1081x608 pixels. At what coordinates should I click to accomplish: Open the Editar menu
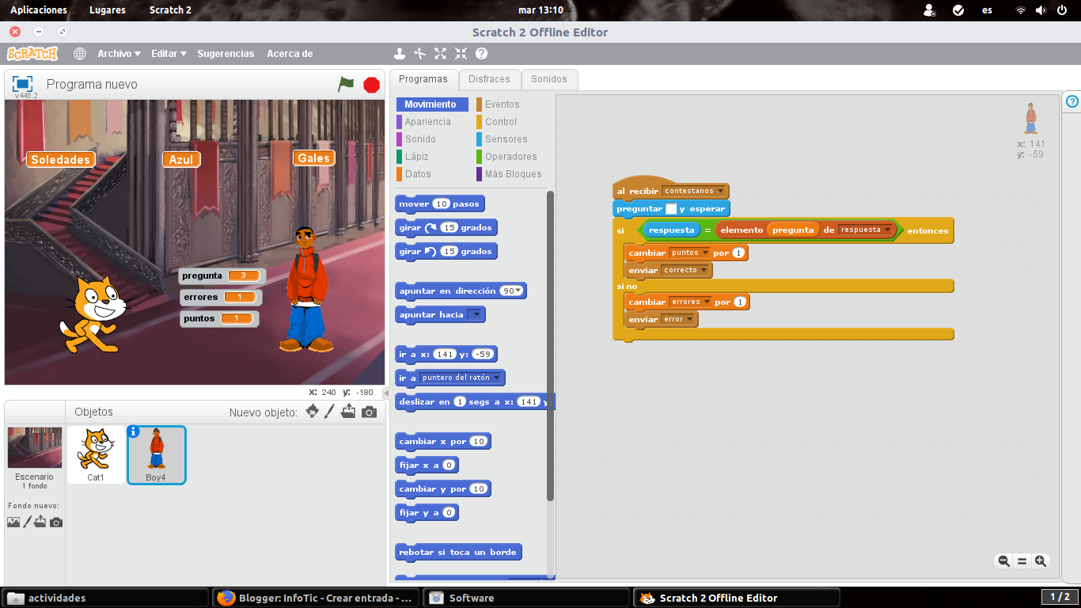click(169, 54)
